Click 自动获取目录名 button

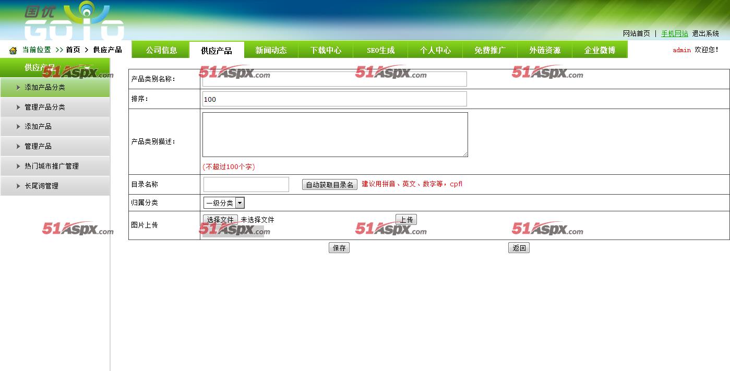pyautogui.click(x=330, y=185)
